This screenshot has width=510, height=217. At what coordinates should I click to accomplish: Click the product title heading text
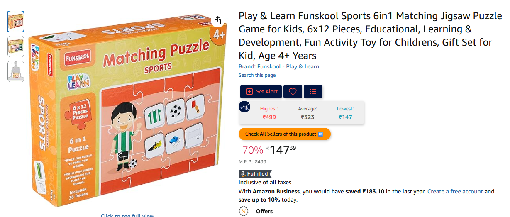[x=370, y=36]
